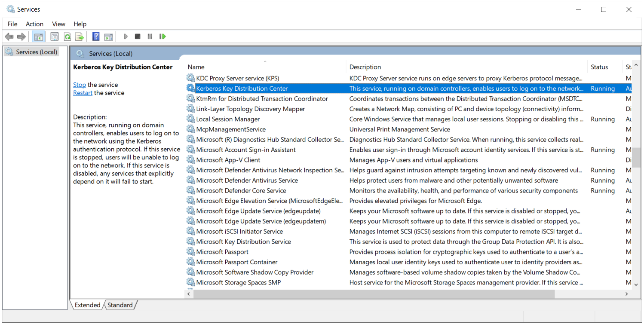Click 'Running' status of Local Session Manager
Screen dimensions: 644x324
pyautogui.click(x=603, y=119)
